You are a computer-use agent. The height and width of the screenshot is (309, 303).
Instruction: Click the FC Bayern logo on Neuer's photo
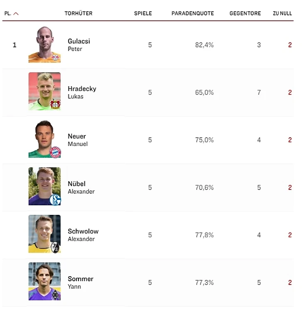pos(55,152)
